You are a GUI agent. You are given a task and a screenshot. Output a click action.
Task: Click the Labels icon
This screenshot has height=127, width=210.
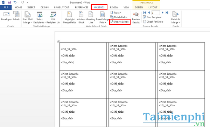[x=16, y=16]
